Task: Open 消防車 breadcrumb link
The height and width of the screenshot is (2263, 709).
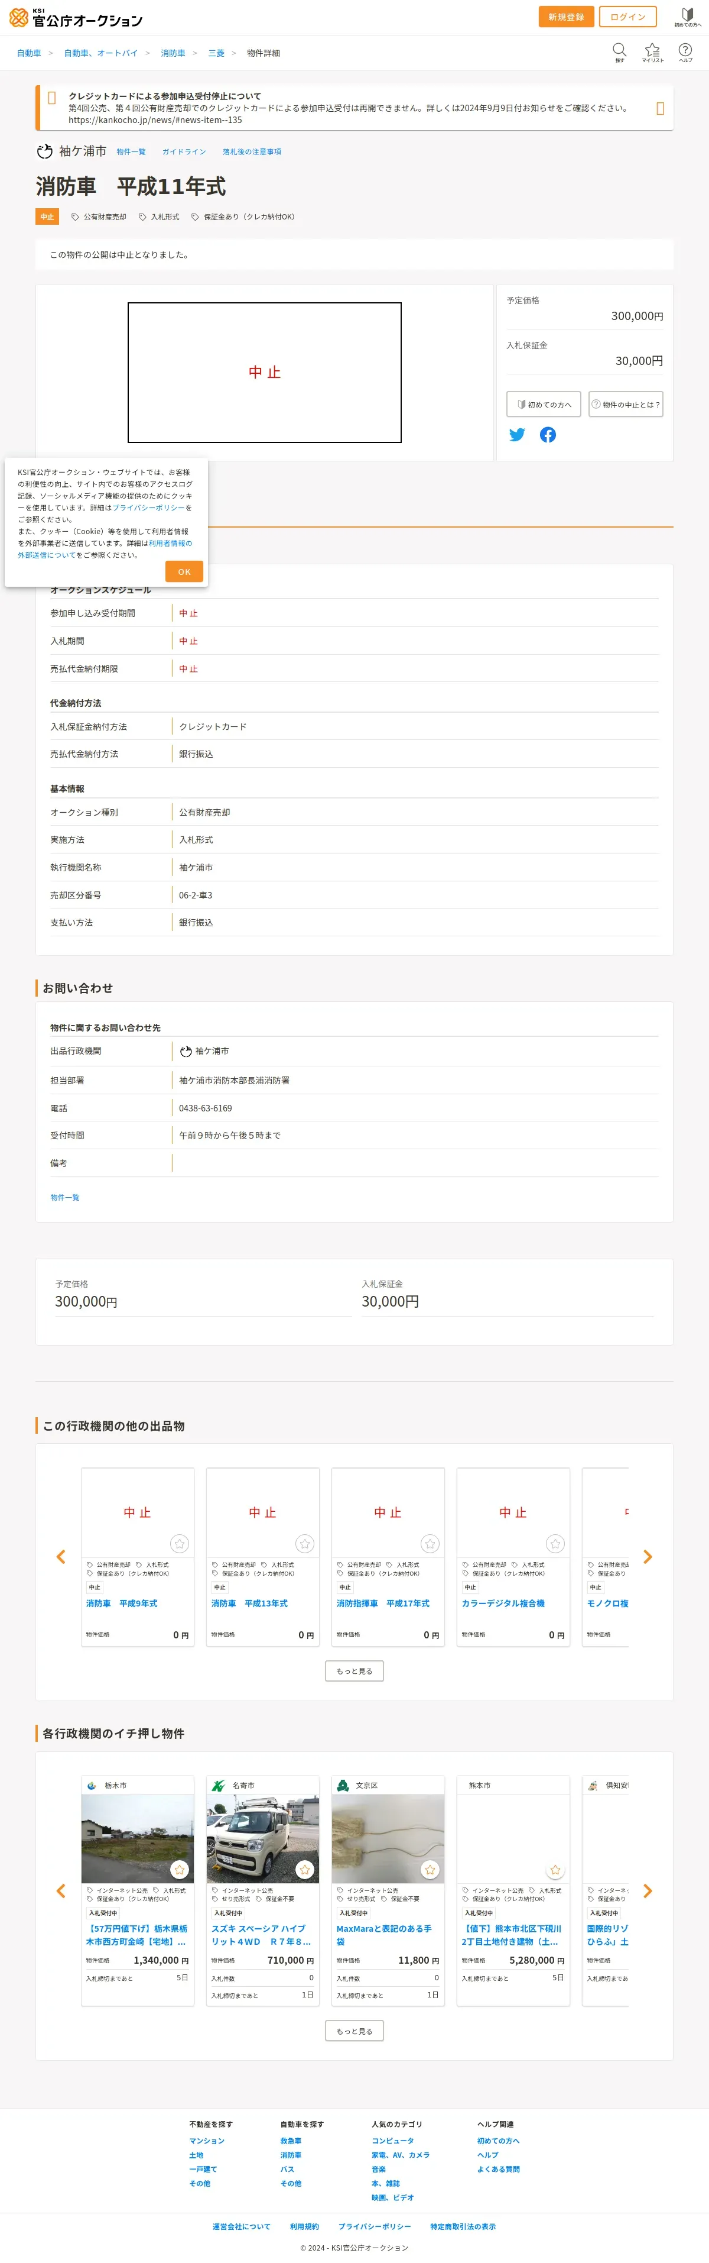Action: 173,54
